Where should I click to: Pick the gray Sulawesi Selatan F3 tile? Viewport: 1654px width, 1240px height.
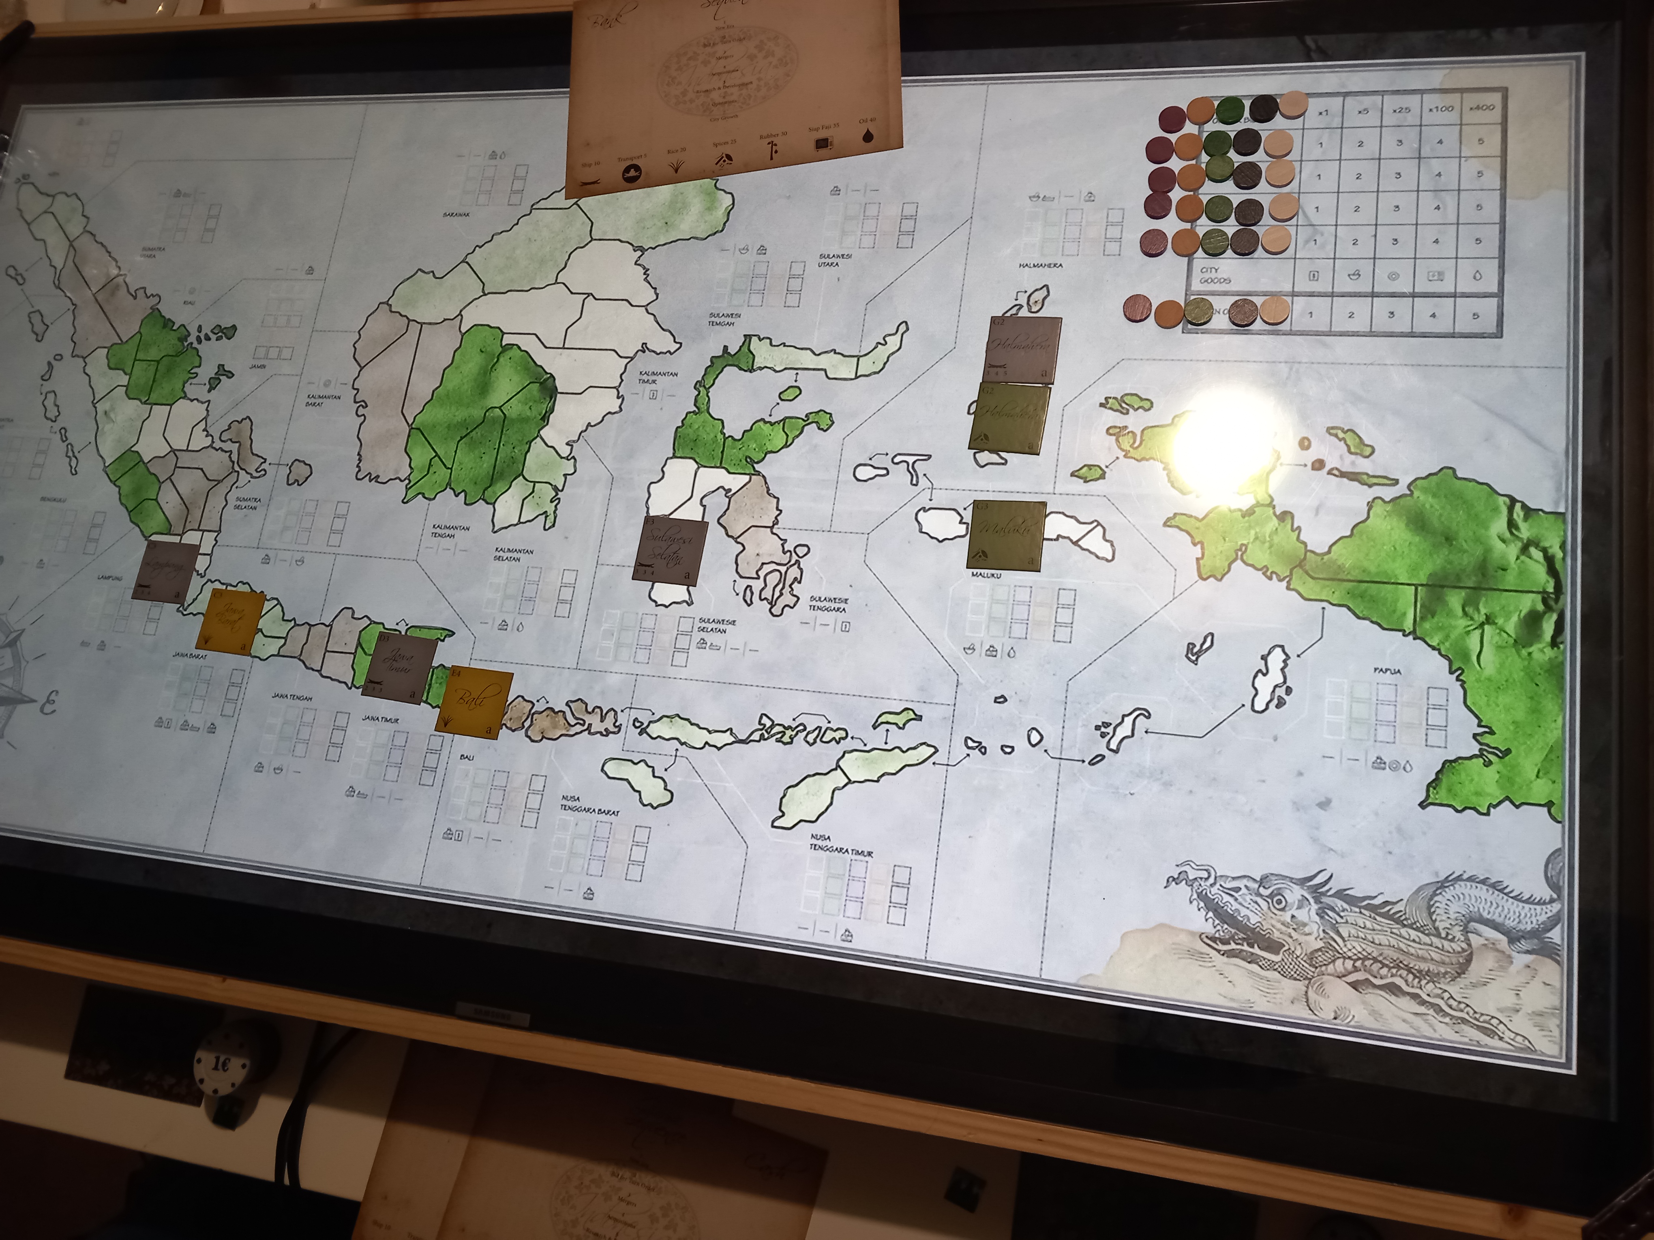(x=670, y=550)
